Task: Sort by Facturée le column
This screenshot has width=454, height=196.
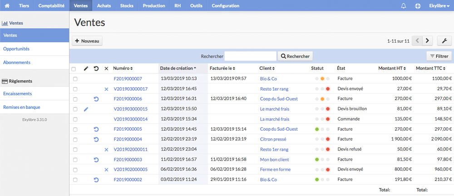Action: pyautogui.click(x=222, y=69)
